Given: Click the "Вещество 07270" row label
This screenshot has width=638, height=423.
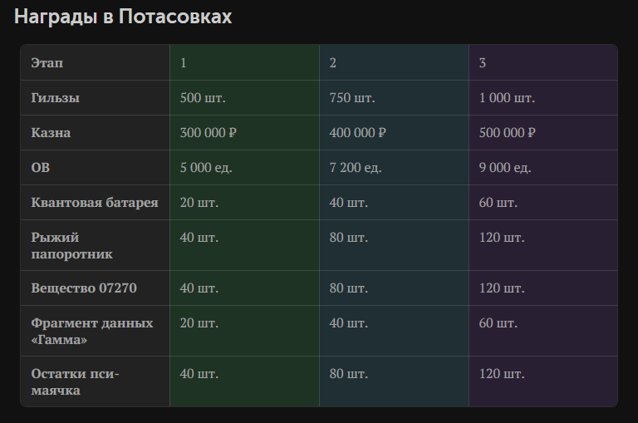Looking at the screenshot, I should click(x=84, y=288).
